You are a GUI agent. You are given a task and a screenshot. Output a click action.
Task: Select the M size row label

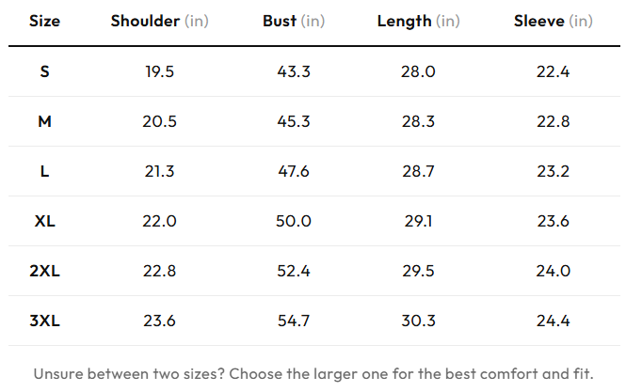coord(44,121)
